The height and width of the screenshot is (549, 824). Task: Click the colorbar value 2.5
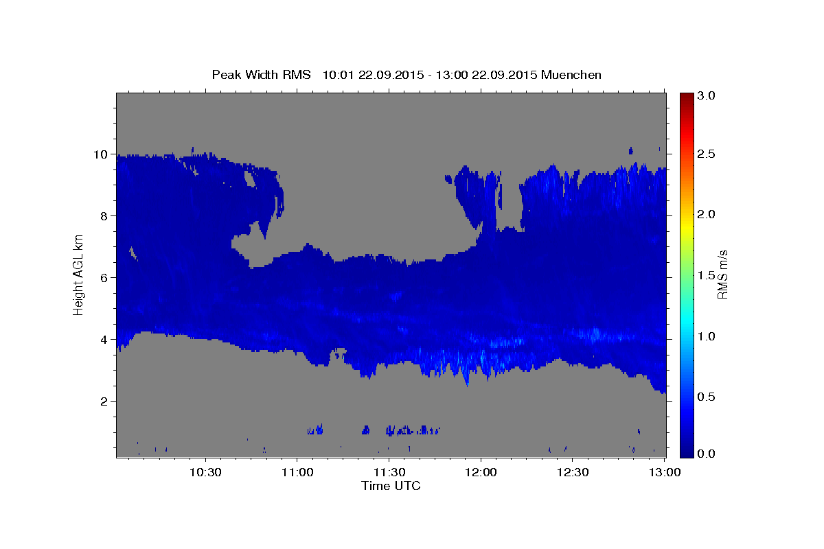(x=707, y=154)
